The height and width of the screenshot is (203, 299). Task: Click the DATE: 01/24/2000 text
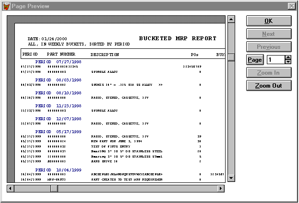click(48, 39)
